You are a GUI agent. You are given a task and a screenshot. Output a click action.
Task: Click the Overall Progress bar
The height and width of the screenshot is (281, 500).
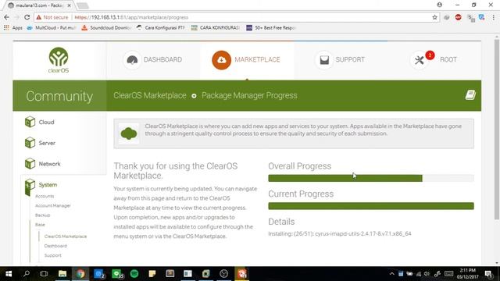click(371, 178)
